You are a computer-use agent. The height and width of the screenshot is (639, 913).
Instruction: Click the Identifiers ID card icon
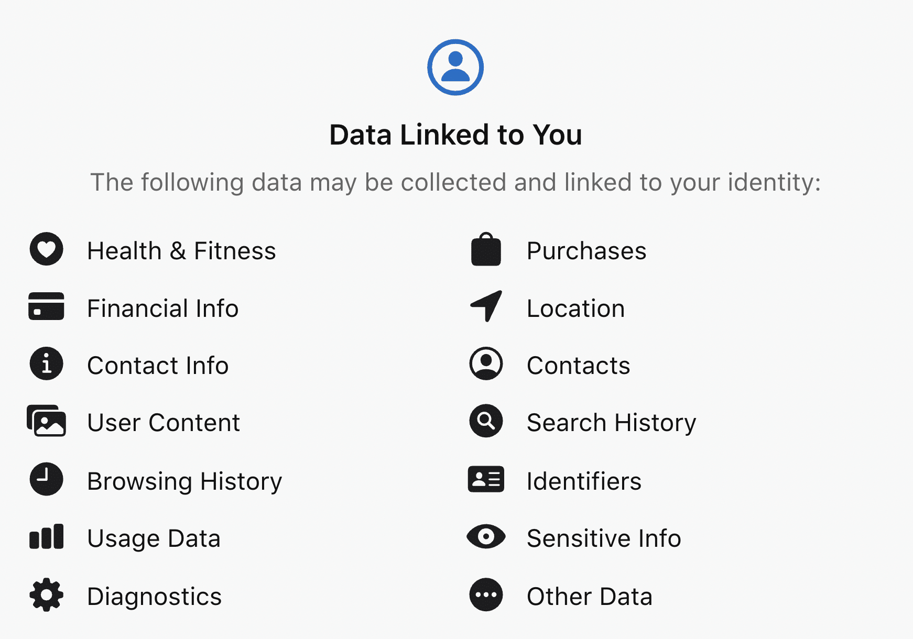click(486, 479)
